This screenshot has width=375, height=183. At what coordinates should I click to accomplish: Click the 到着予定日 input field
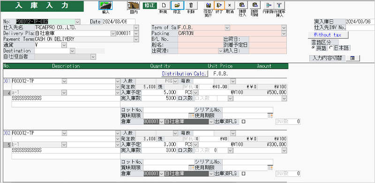267,45
